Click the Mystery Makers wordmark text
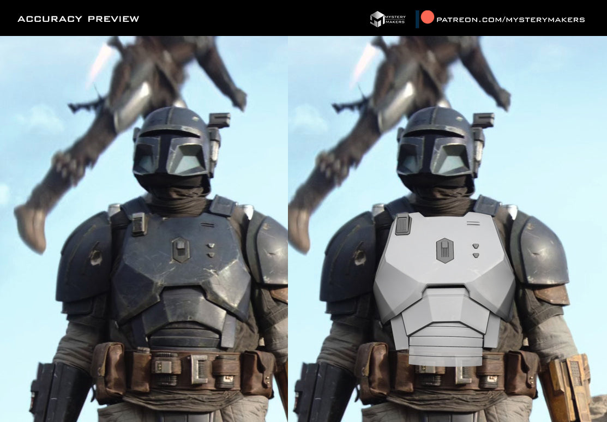The width and height of the screenshot is (607, 422). pyautogui.click(x=395, y=20)
